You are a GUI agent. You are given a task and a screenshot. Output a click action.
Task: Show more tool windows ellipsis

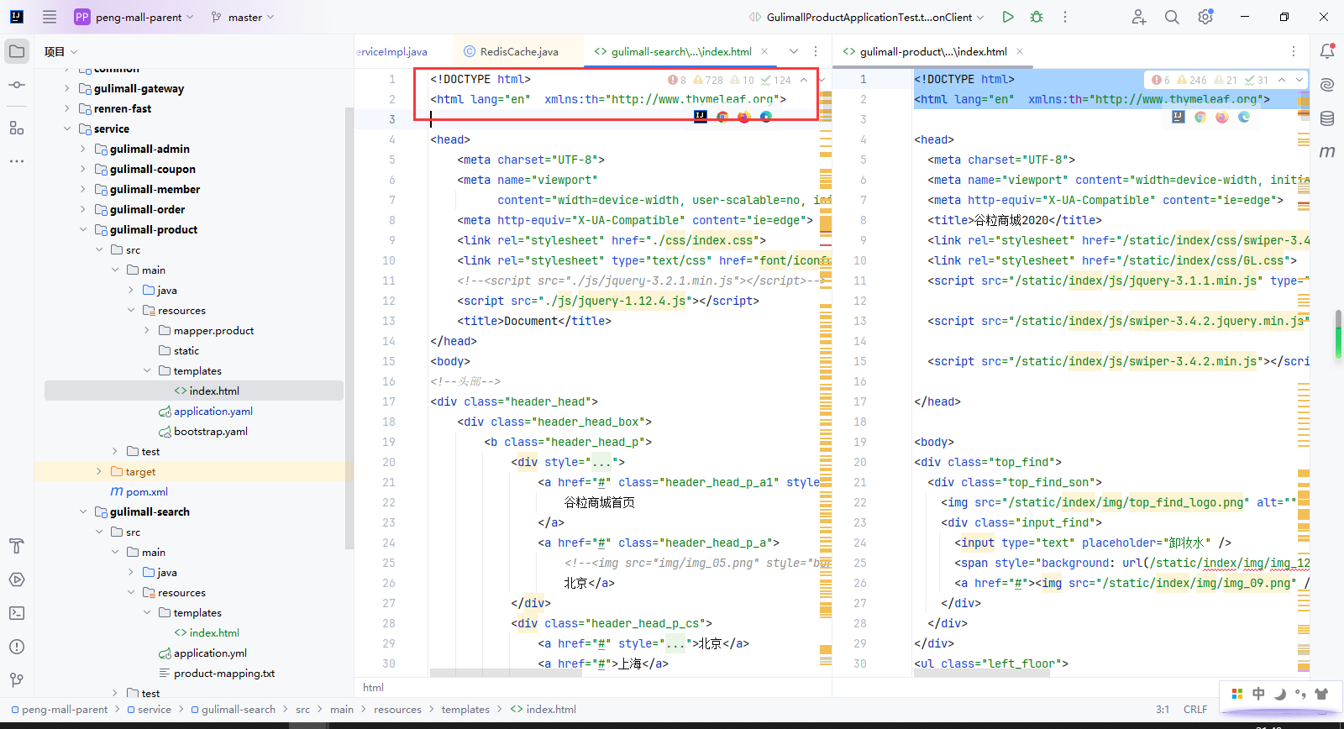[x=17, y=160]
